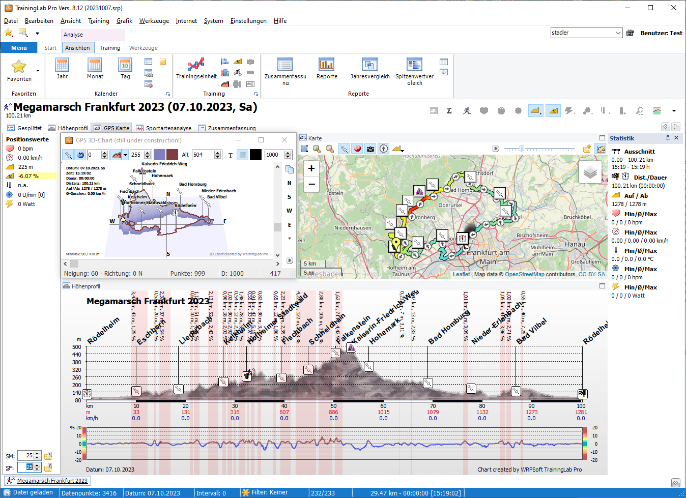Open the Tag calendar view
The height and width of the screenshot is (498, 686).
pos(125,69)
